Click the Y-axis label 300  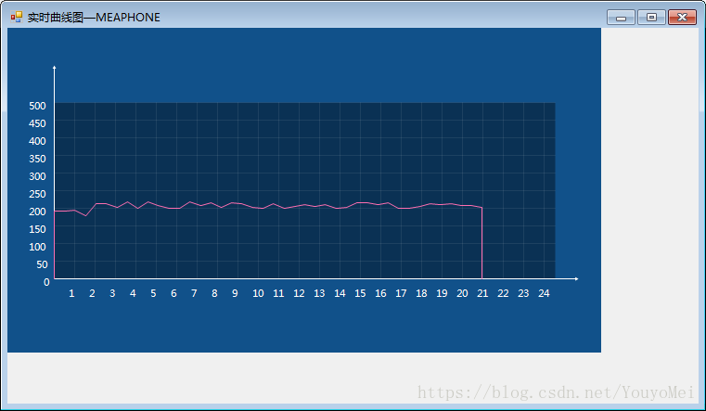click(x=37, y=176)
